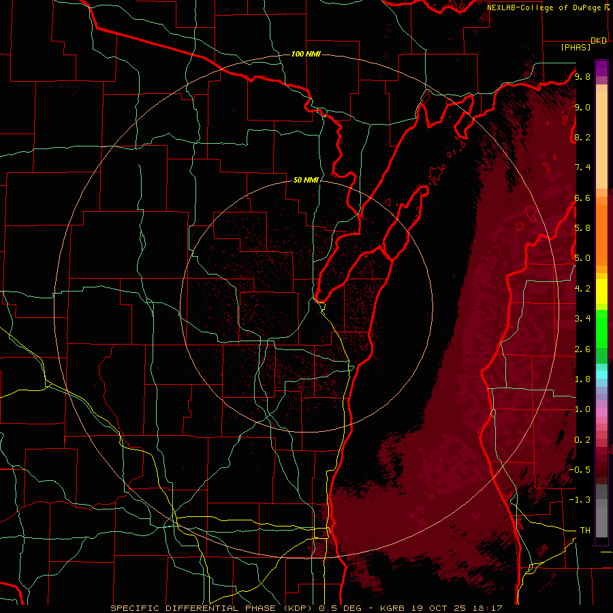Click the 8.2 scale value
The image size is (613, 613).
(x=582, y=137)
